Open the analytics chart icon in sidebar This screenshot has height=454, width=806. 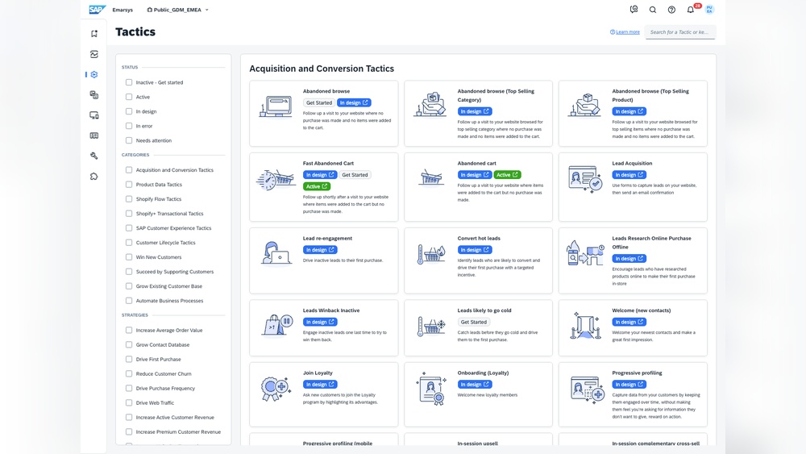[94, 54]
